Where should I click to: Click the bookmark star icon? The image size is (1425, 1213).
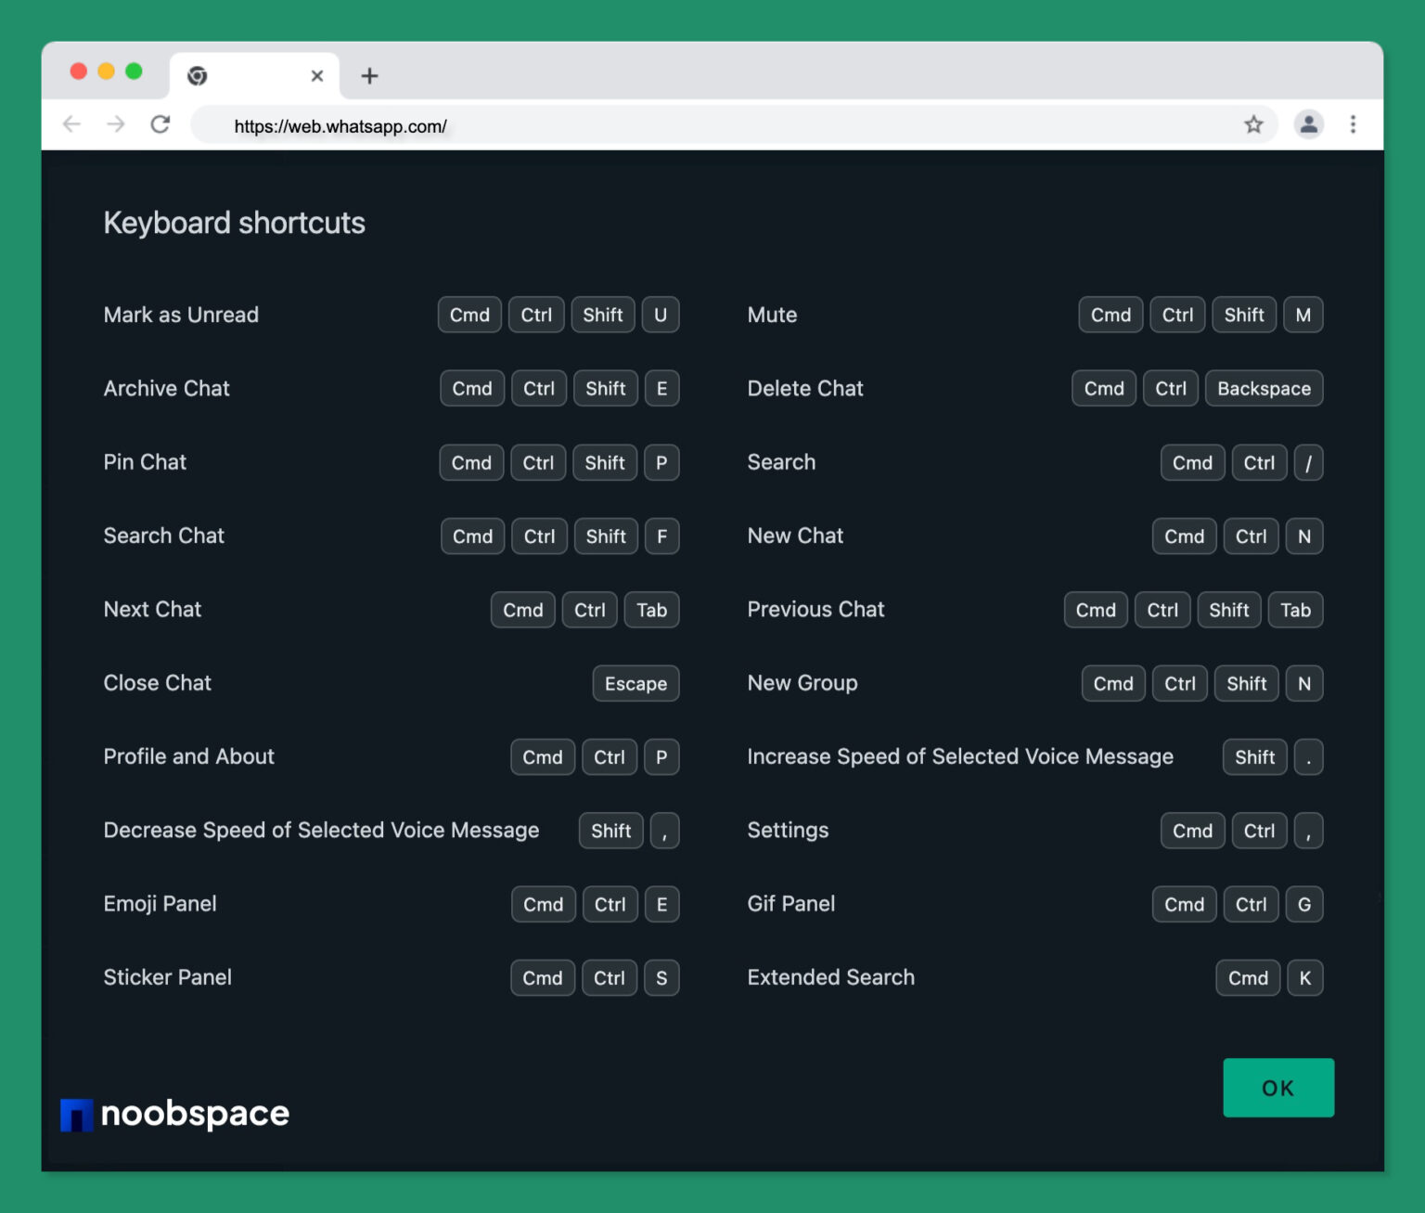[1254, 124]
